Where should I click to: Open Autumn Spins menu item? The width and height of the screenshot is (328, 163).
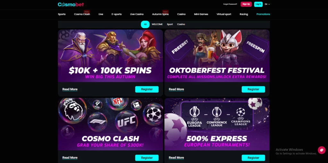click(160, 14)
